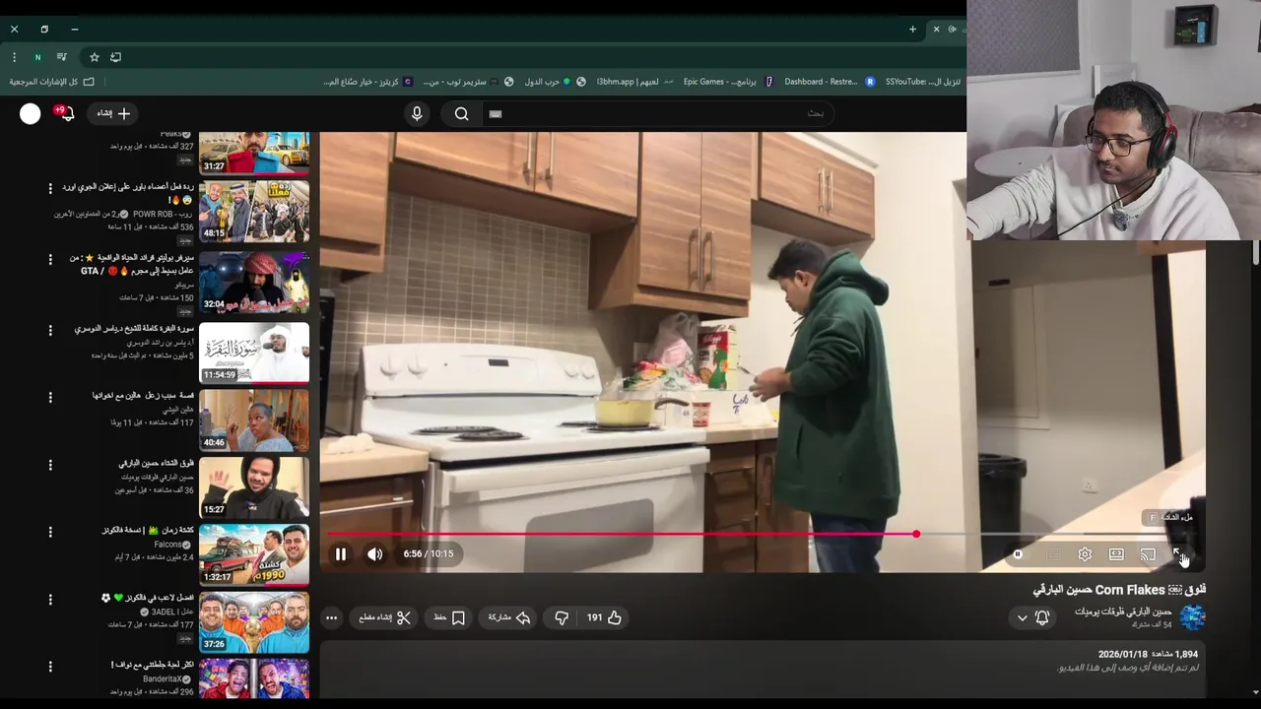The height and width of the screenshot is (709, 1261).
Task: Click the page vertical scrollbar
Action: click(x=1255, y=253)
